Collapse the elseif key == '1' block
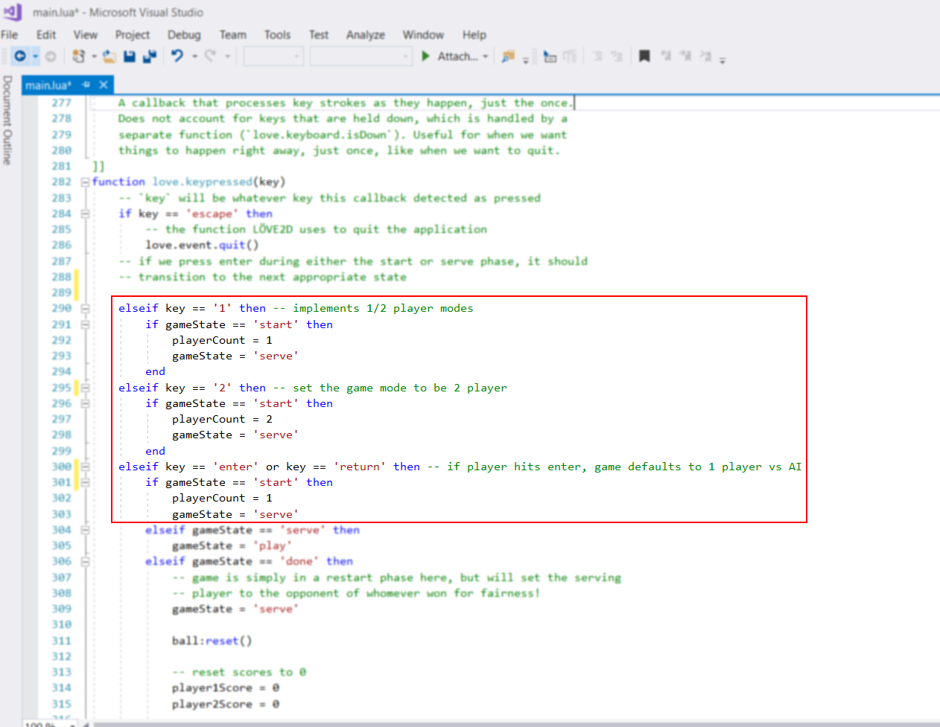940x727 pixels. point(85,308)
